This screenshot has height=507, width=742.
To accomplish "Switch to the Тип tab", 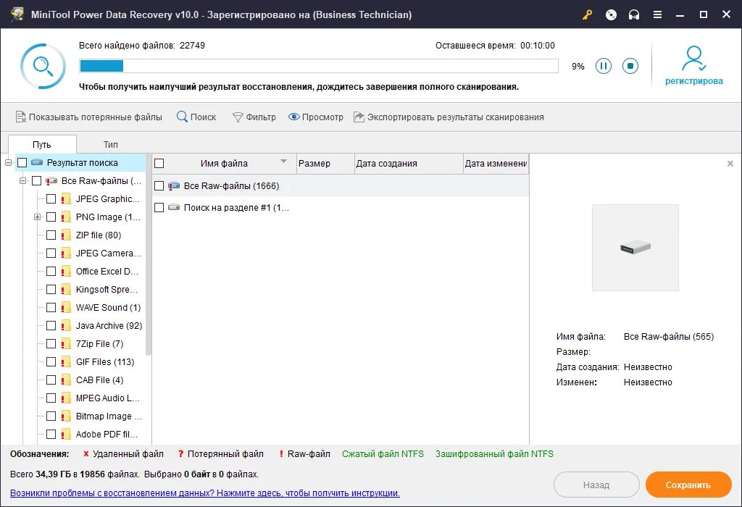I will pyautogui.click(x=111, y=144).
